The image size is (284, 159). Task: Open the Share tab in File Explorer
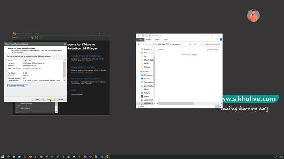click(157, 39)
